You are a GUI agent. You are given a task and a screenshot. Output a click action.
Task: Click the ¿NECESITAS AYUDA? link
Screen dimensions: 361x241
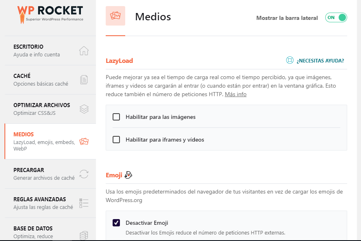[x=320, y=60]
